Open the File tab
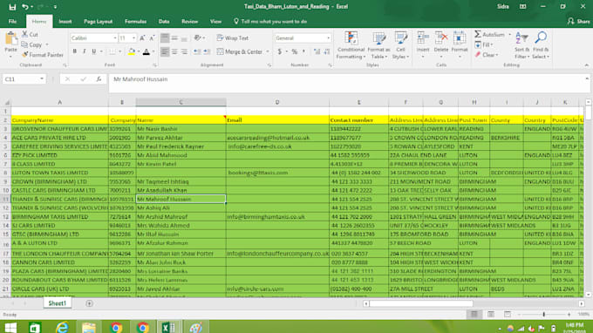593x333 pixels. (x=12, y=22)
